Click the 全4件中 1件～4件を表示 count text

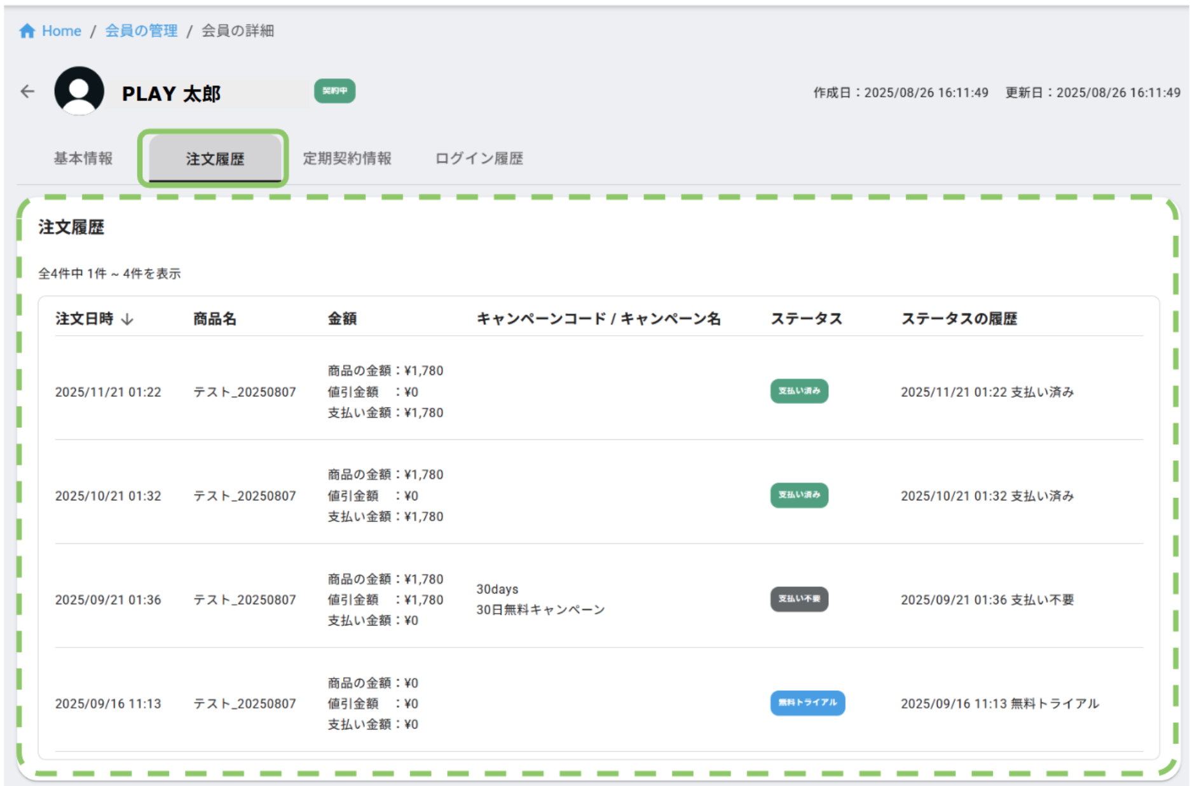109,273
